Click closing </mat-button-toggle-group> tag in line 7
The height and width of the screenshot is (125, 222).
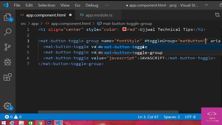pos(71,64)
